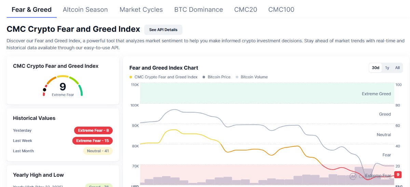Switch chart range to 1y

click(387, 68)
